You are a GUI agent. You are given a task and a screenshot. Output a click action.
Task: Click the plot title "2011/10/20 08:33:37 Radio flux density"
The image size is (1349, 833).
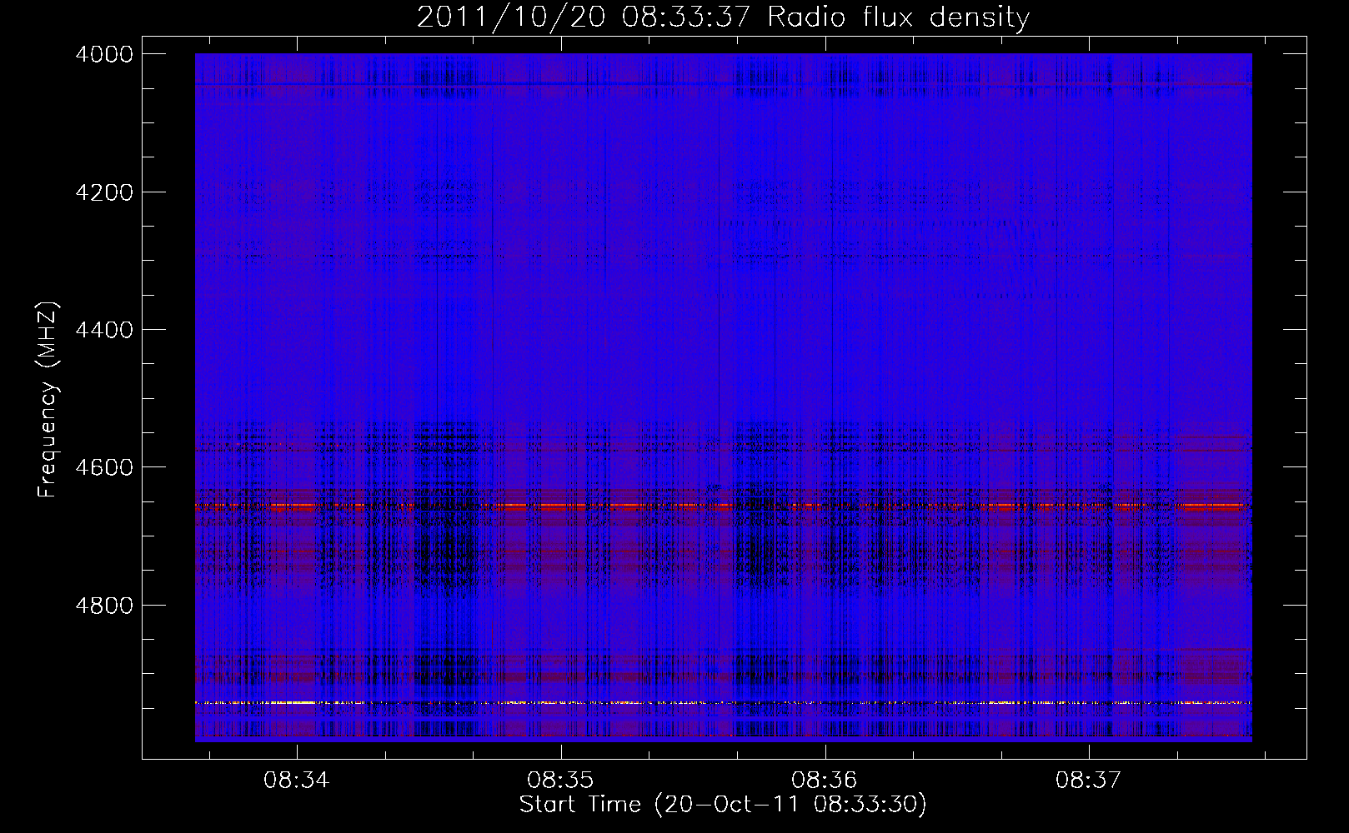[723, 17]
